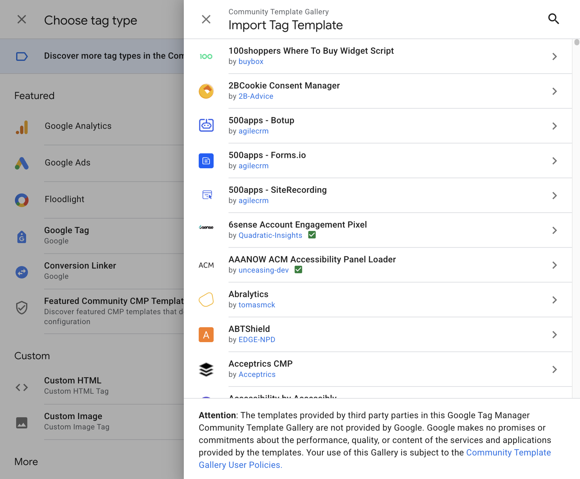Close the Import Tag Template panel
This screenshot has width=580, height=479.
(206, 19)
